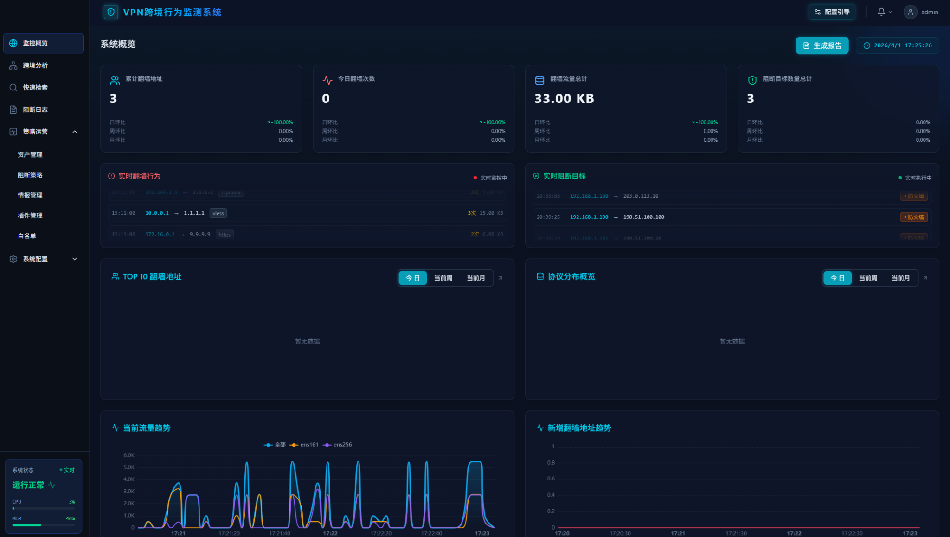Select 当前周 in TOP 10 翻墙地址
Screen dimensions: 950x537
coord(443,278)
